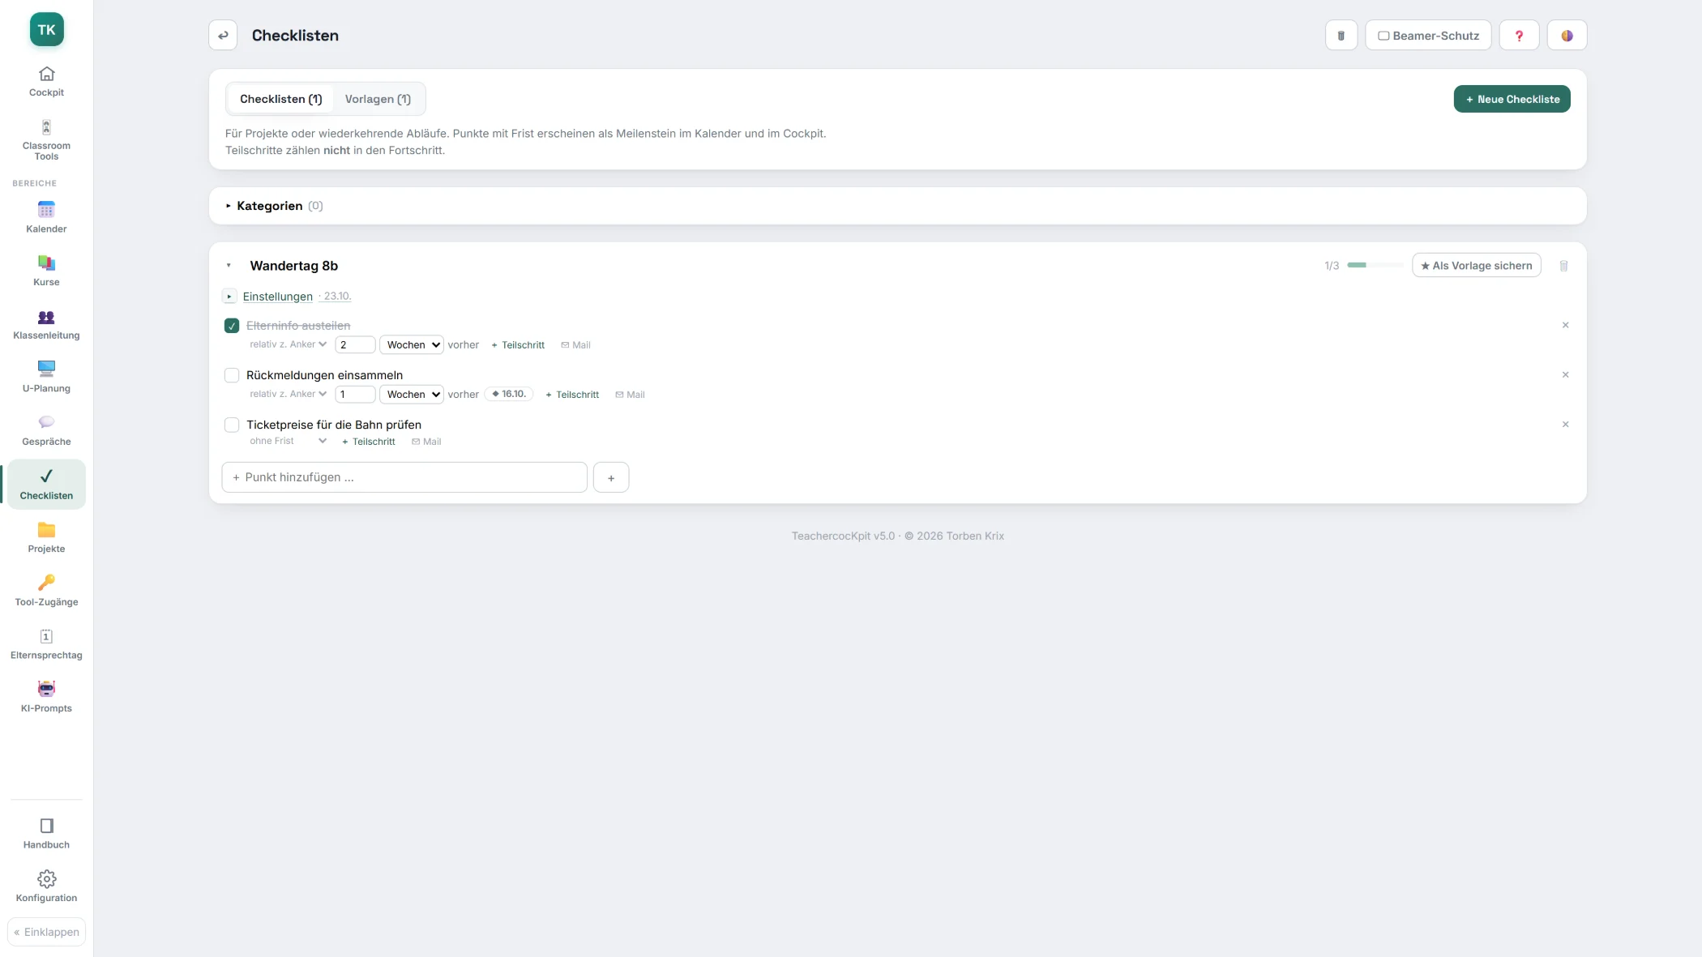
Task: Open Classroom Tools in sidebar
Action: pos(46,139)
